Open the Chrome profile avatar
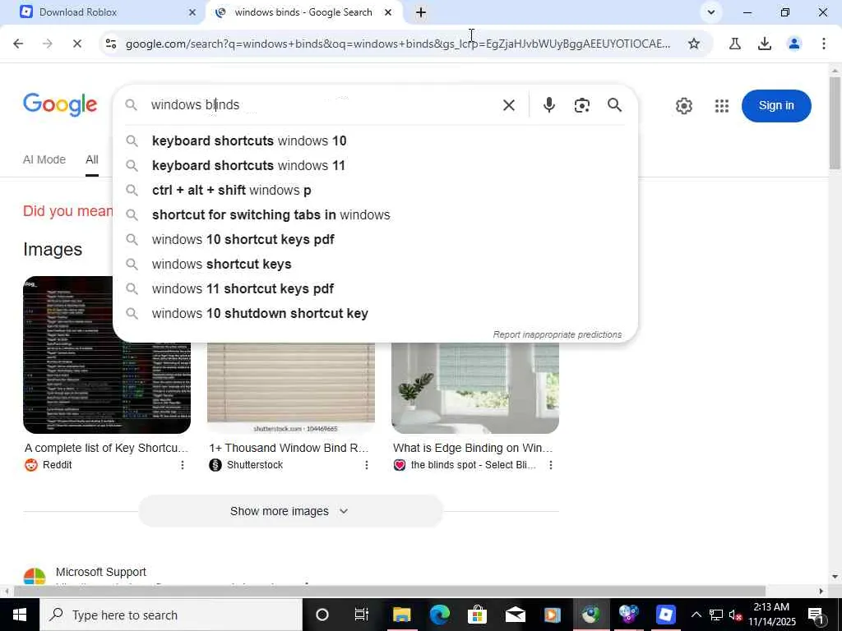This screenshot has height=631, width=842. coord(794,44)
